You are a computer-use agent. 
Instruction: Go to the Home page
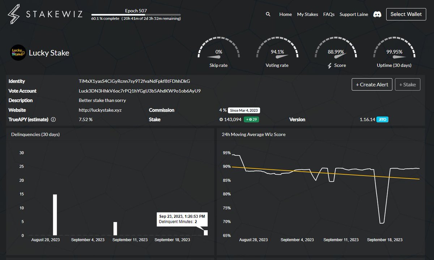285,14
